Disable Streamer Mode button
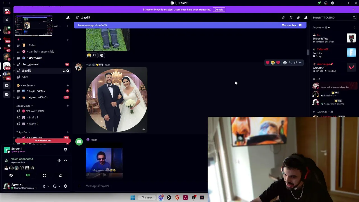359x202 pixels. pyautogui.click(x=219, y=10)
